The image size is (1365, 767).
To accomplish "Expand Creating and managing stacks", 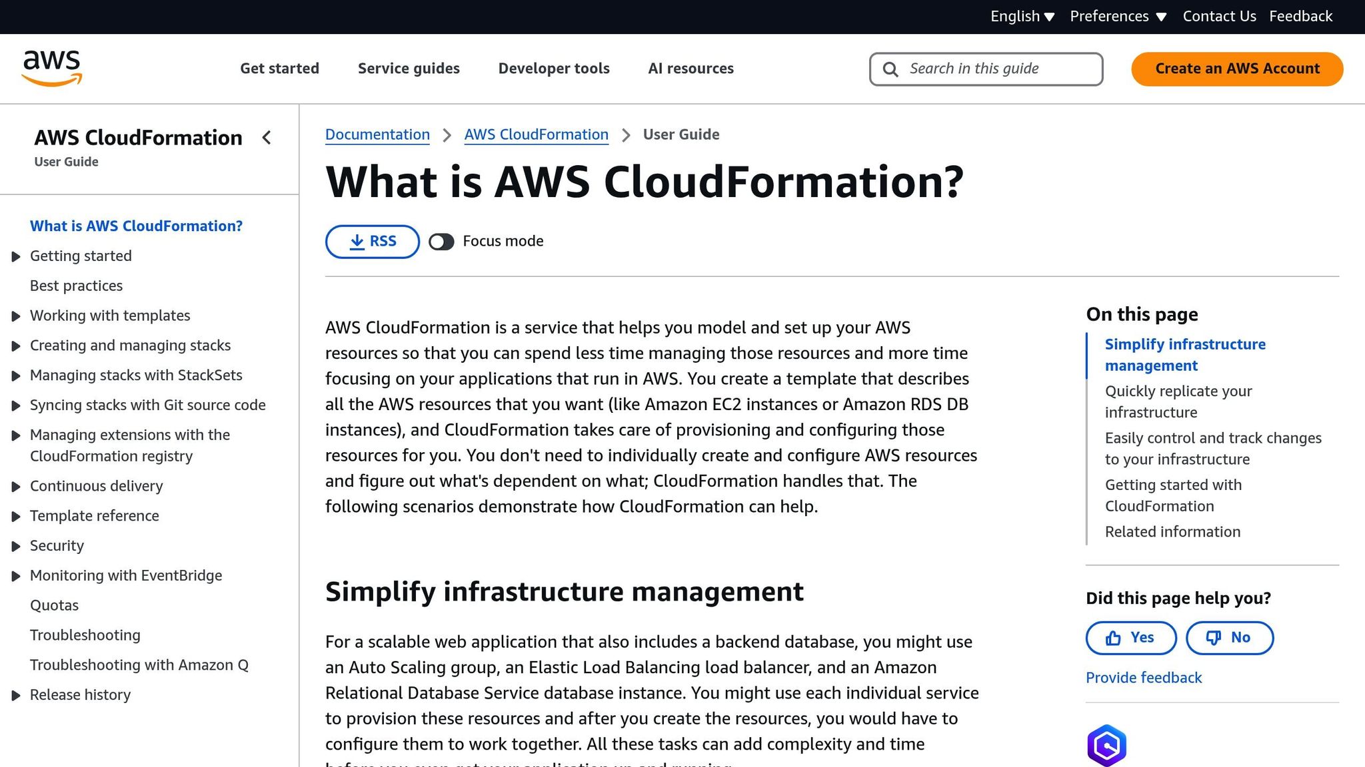I will [16, 346].
